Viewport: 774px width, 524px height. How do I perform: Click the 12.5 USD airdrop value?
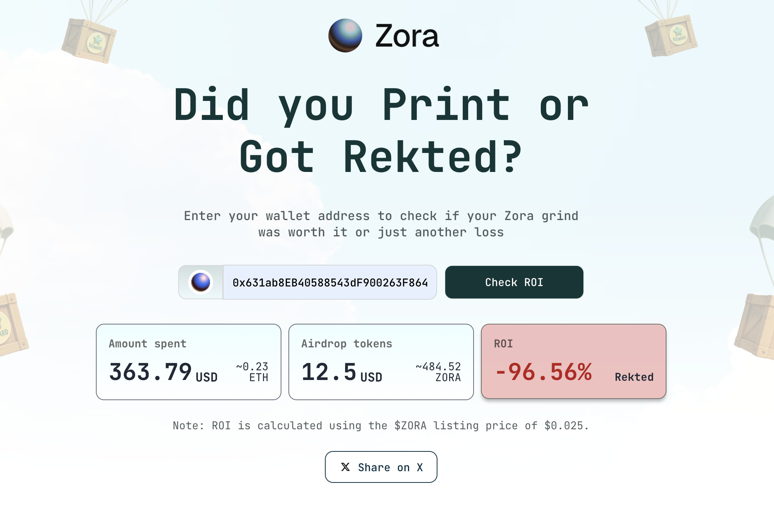pos(342,372)
